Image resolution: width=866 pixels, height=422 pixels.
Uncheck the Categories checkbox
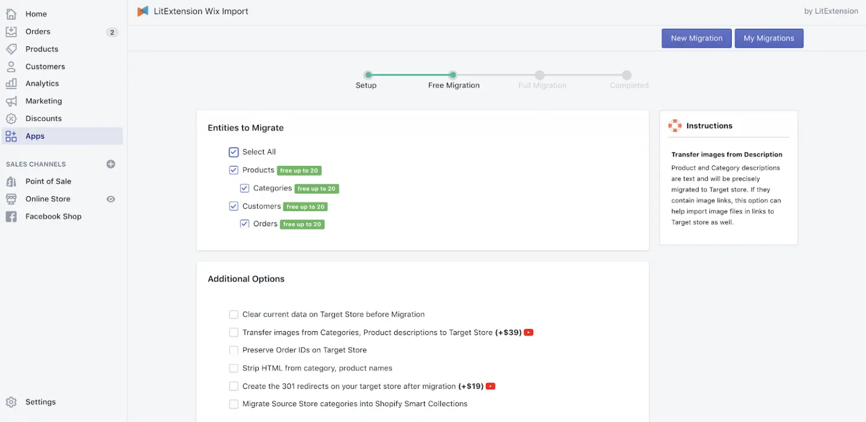(245, 188)
